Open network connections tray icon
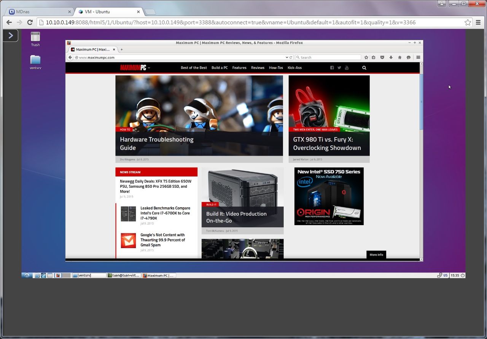487x339 pixels. click(x=439, y=276)
